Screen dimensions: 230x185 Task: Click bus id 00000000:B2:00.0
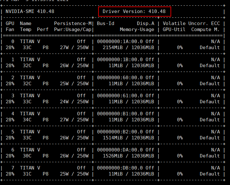pos(120,132)
